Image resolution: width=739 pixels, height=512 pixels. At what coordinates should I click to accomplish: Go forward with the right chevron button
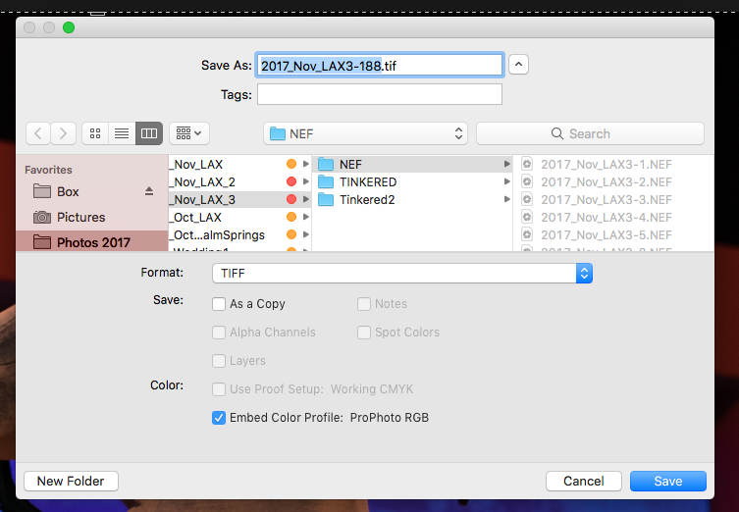pos(63,133)
